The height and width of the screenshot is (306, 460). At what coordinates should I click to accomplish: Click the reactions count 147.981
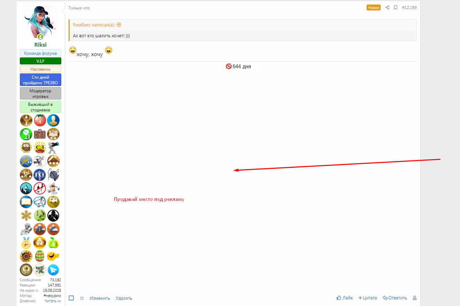[54, 285]
